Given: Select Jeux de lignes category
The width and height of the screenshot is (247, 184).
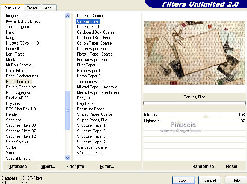Looking at the screenshot, I should [17, 27].
